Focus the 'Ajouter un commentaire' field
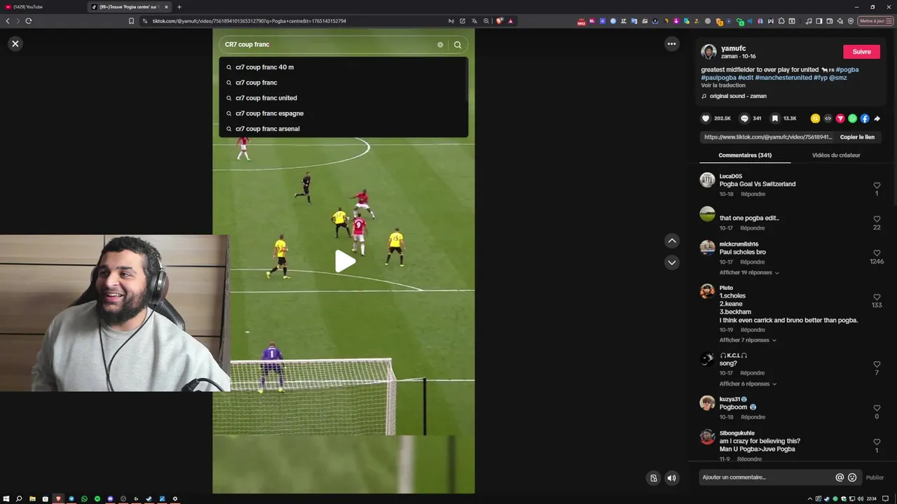This screenshot has width=897, height=504. pyautogui.click(x=767, y=477)
